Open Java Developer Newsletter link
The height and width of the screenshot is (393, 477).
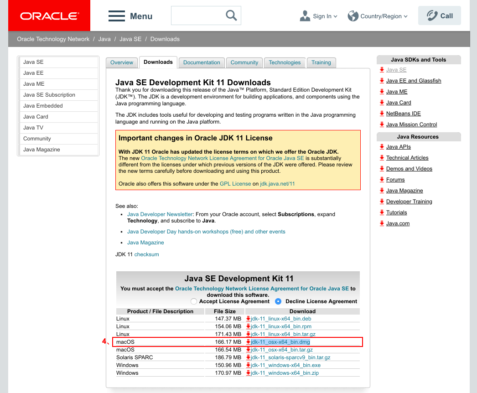[x=160, y=214]
